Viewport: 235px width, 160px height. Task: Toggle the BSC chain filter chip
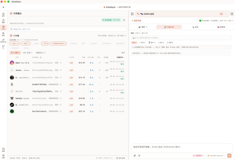click(26, 44)
